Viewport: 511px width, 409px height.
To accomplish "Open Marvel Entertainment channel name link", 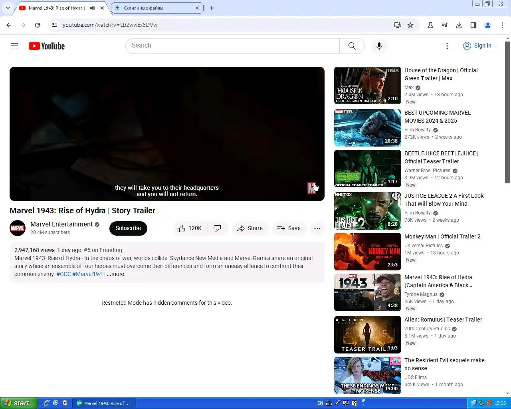I will [61, 224].
